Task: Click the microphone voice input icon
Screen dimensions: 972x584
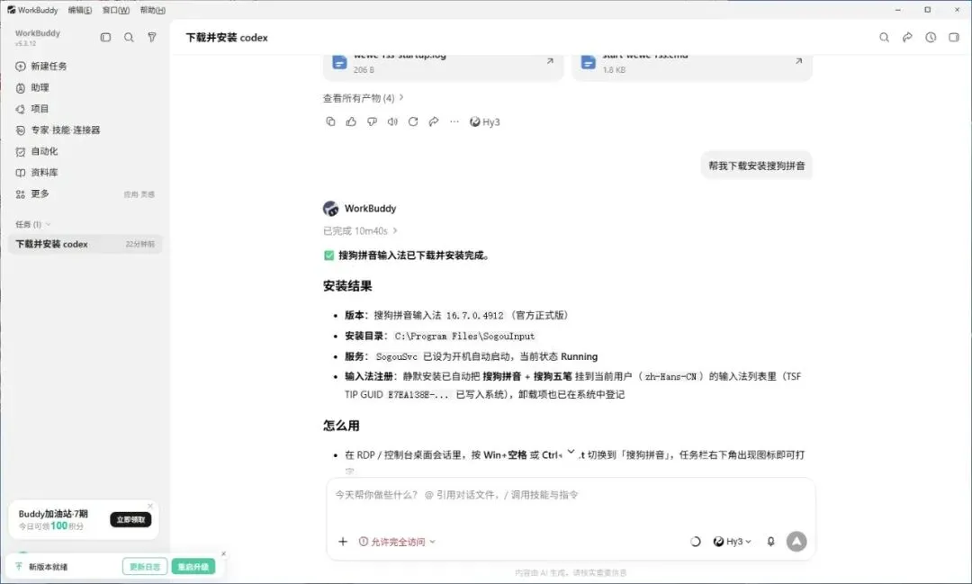Action: coord(770,541)
